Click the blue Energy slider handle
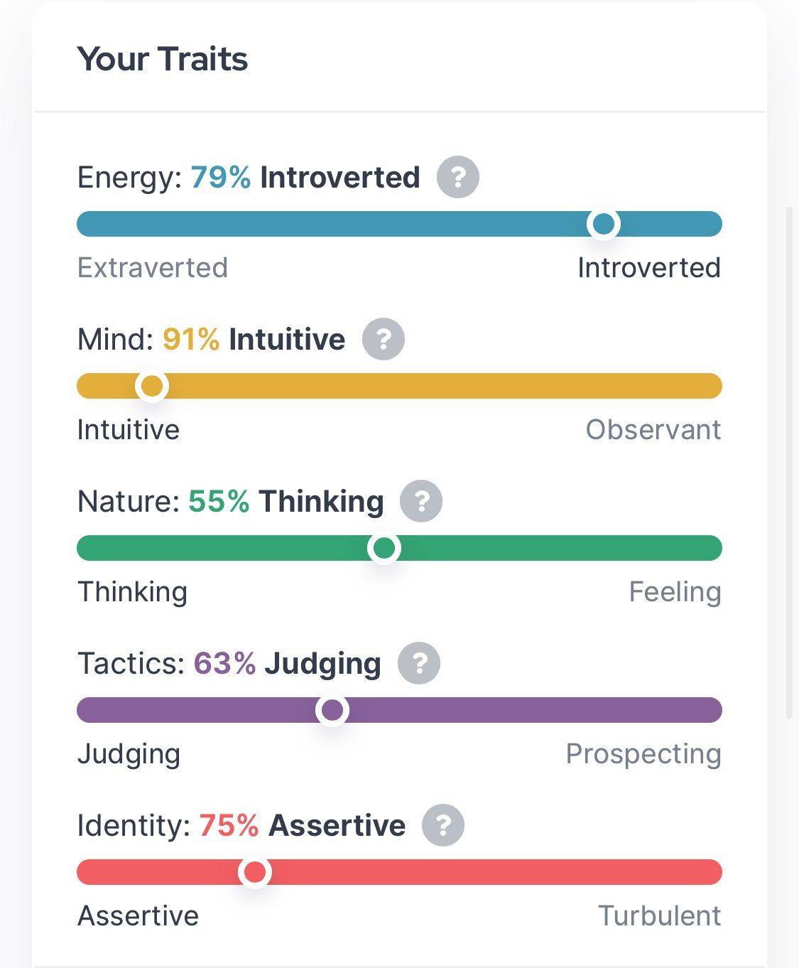 (604, 224)
